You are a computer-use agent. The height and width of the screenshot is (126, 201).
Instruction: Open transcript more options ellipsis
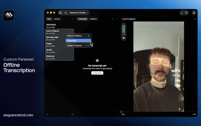[x=117, y=19]
